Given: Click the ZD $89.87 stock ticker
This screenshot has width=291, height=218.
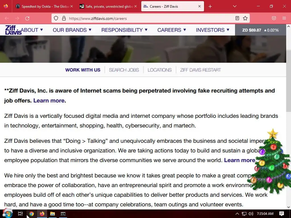Looking at the screenshot, I should [x=260, y=30].
